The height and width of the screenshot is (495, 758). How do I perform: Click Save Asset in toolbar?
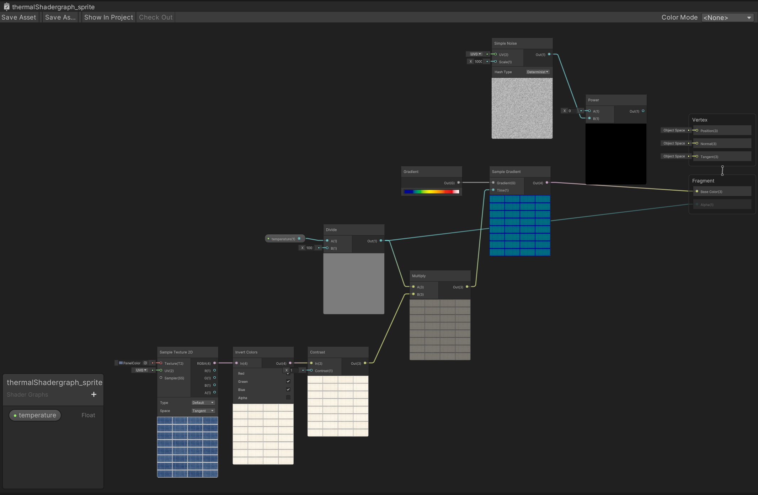(19, 17)
